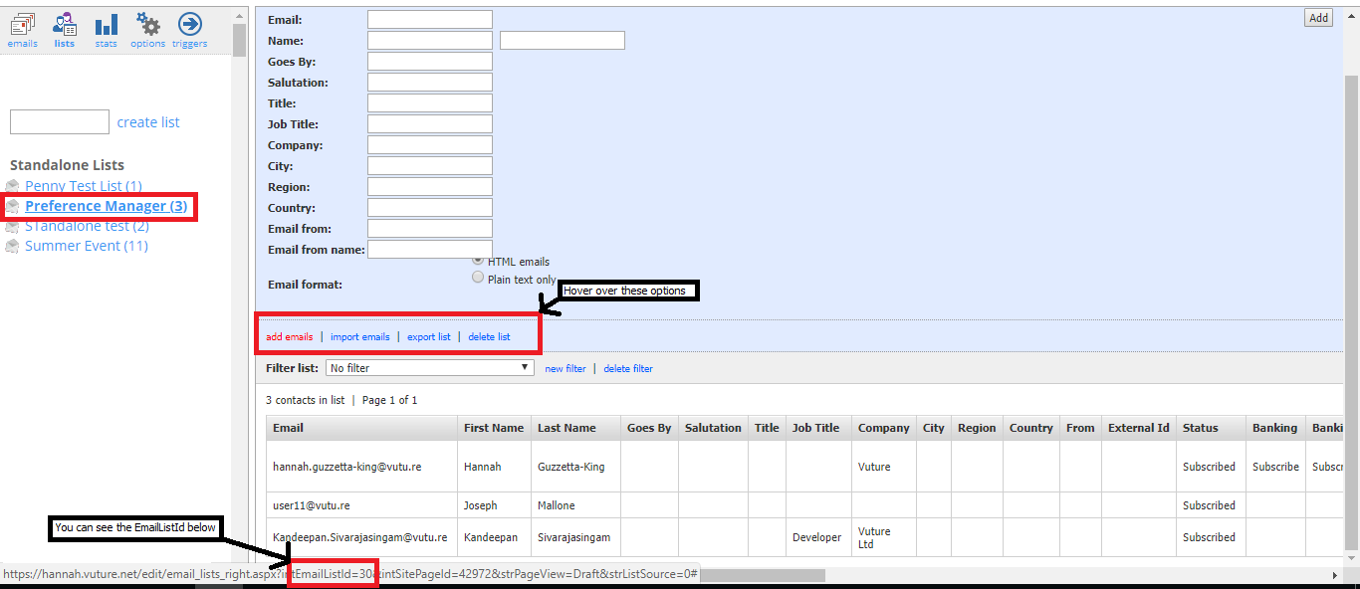Image resolution: width=1360 pixels, height=589 pixels.
Task: Click the export list link
Action: pyautogui.click(x=429, y=336)
